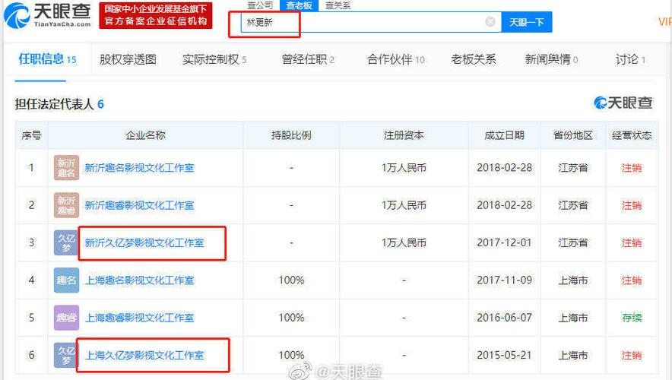The height and width of the screenshot is (380, 672).
Task: Open 上海久亿梦影视文化工作室 company link
Action: coord(145,355)
